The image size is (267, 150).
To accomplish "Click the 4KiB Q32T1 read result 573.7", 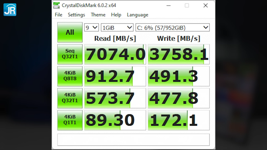I will click(x=115, y=98).
